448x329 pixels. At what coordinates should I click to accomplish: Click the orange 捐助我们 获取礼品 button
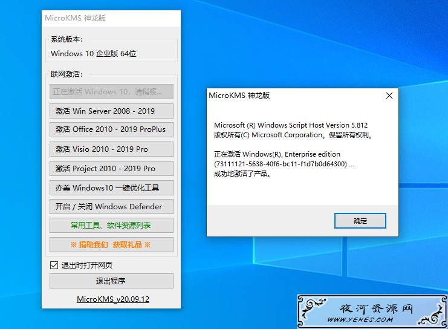click(111, 245)
